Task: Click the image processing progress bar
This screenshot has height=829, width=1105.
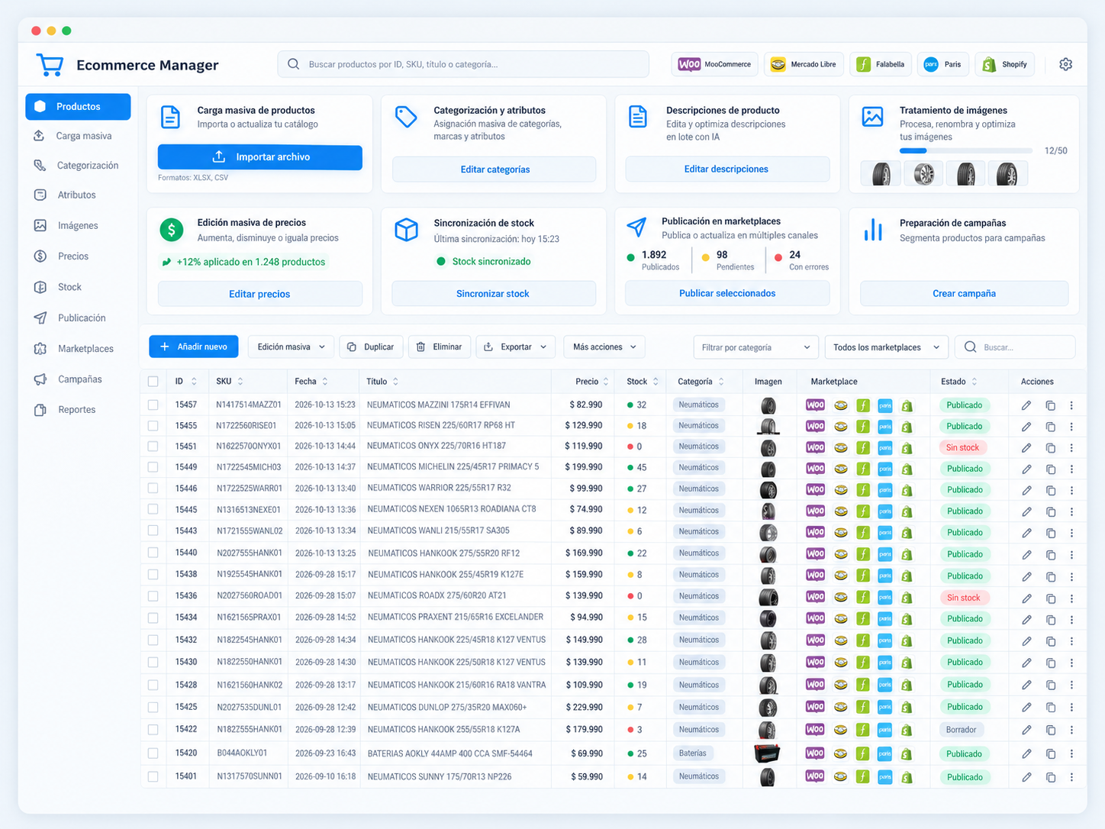Action: (966, 151)
